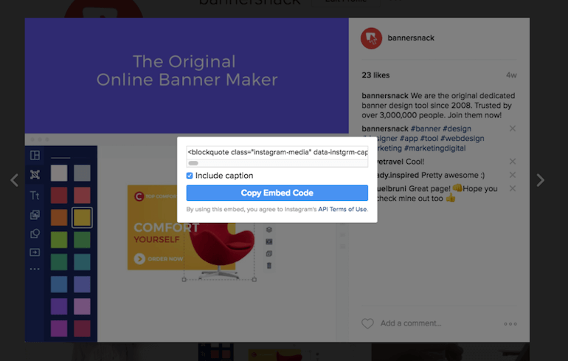
Task: Click the 'The Original Online Banner Maker' heading
Action: click(x=187, y=71)
